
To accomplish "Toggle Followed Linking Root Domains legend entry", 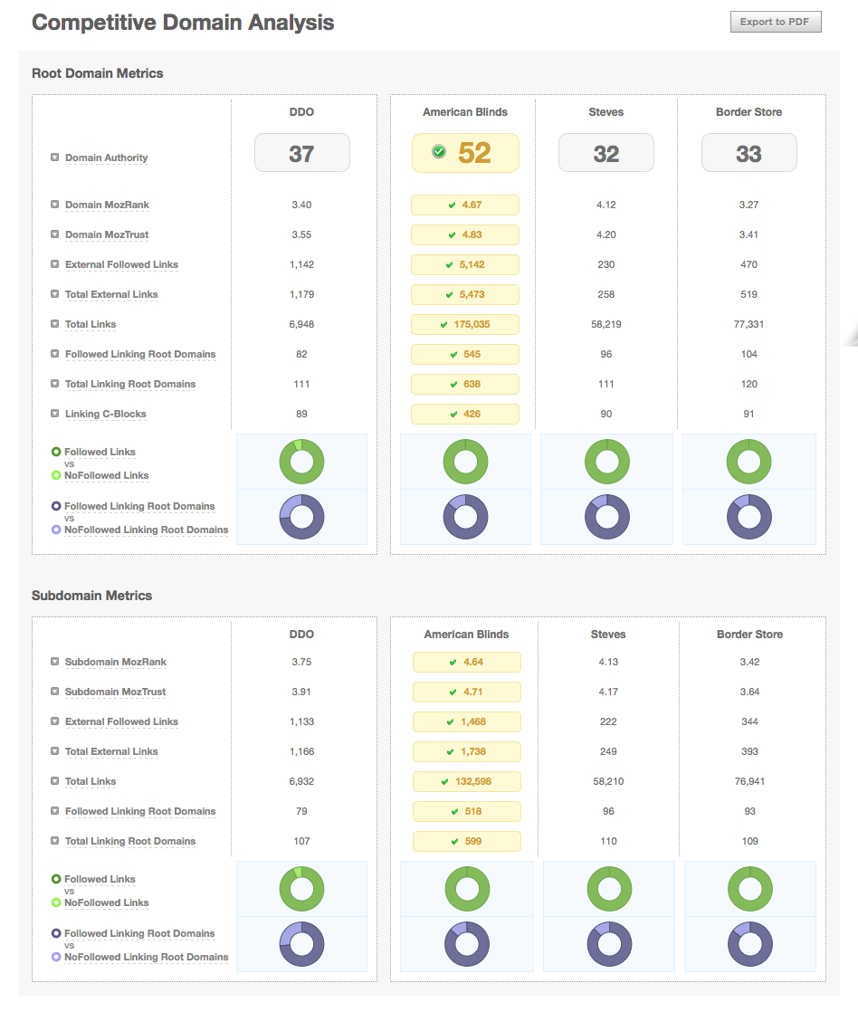I will coord(139,506).
